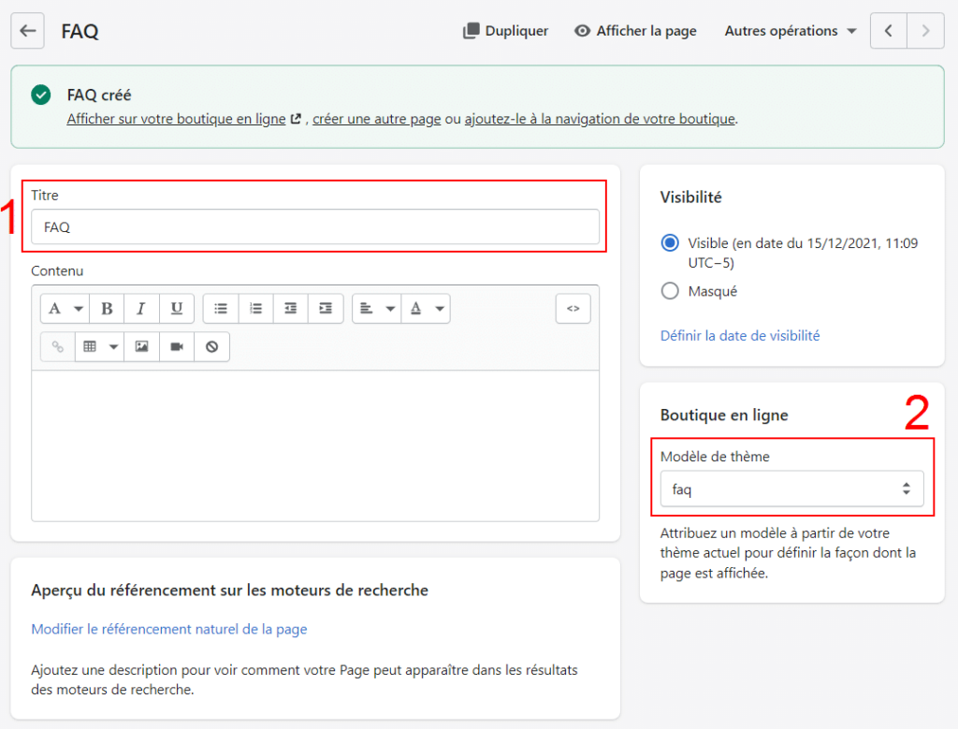Underline the selected text

coord(176,308)
